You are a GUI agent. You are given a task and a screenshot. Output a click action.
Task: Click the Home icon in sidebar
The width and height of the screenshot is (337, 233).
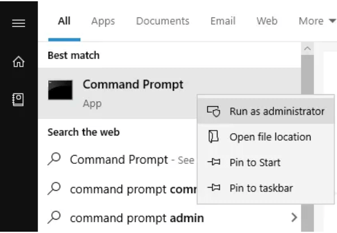coord(19,61)
